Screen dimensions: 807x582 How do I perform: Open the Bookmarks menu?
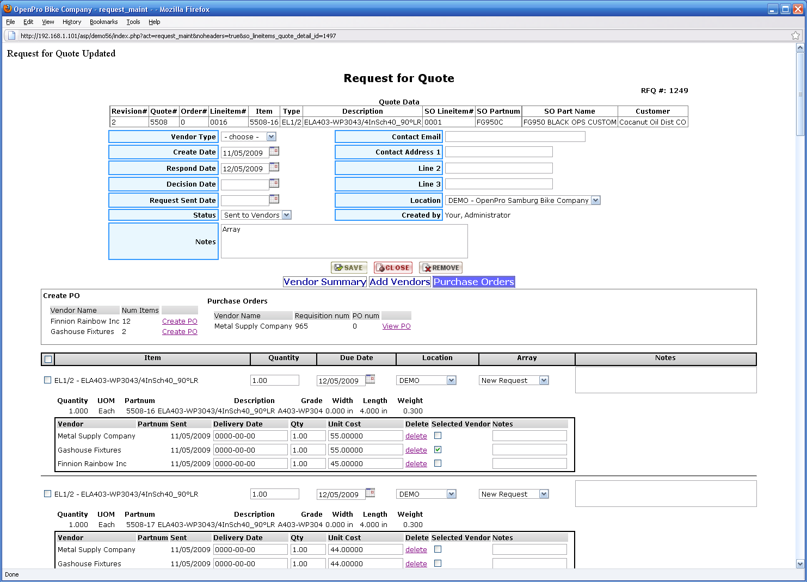(x=103, y=22)
